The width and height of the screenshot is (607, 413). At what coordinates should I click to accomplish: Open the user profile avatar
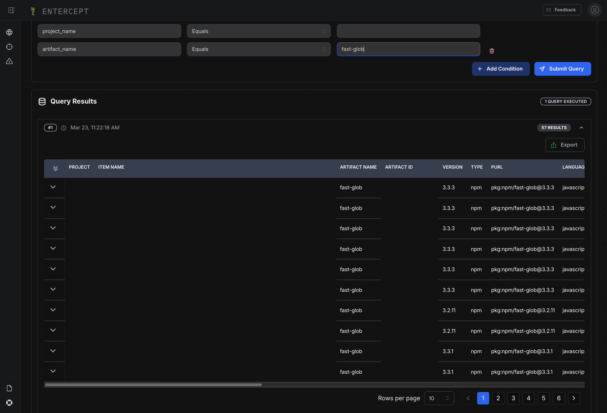(x=595, y=10)
